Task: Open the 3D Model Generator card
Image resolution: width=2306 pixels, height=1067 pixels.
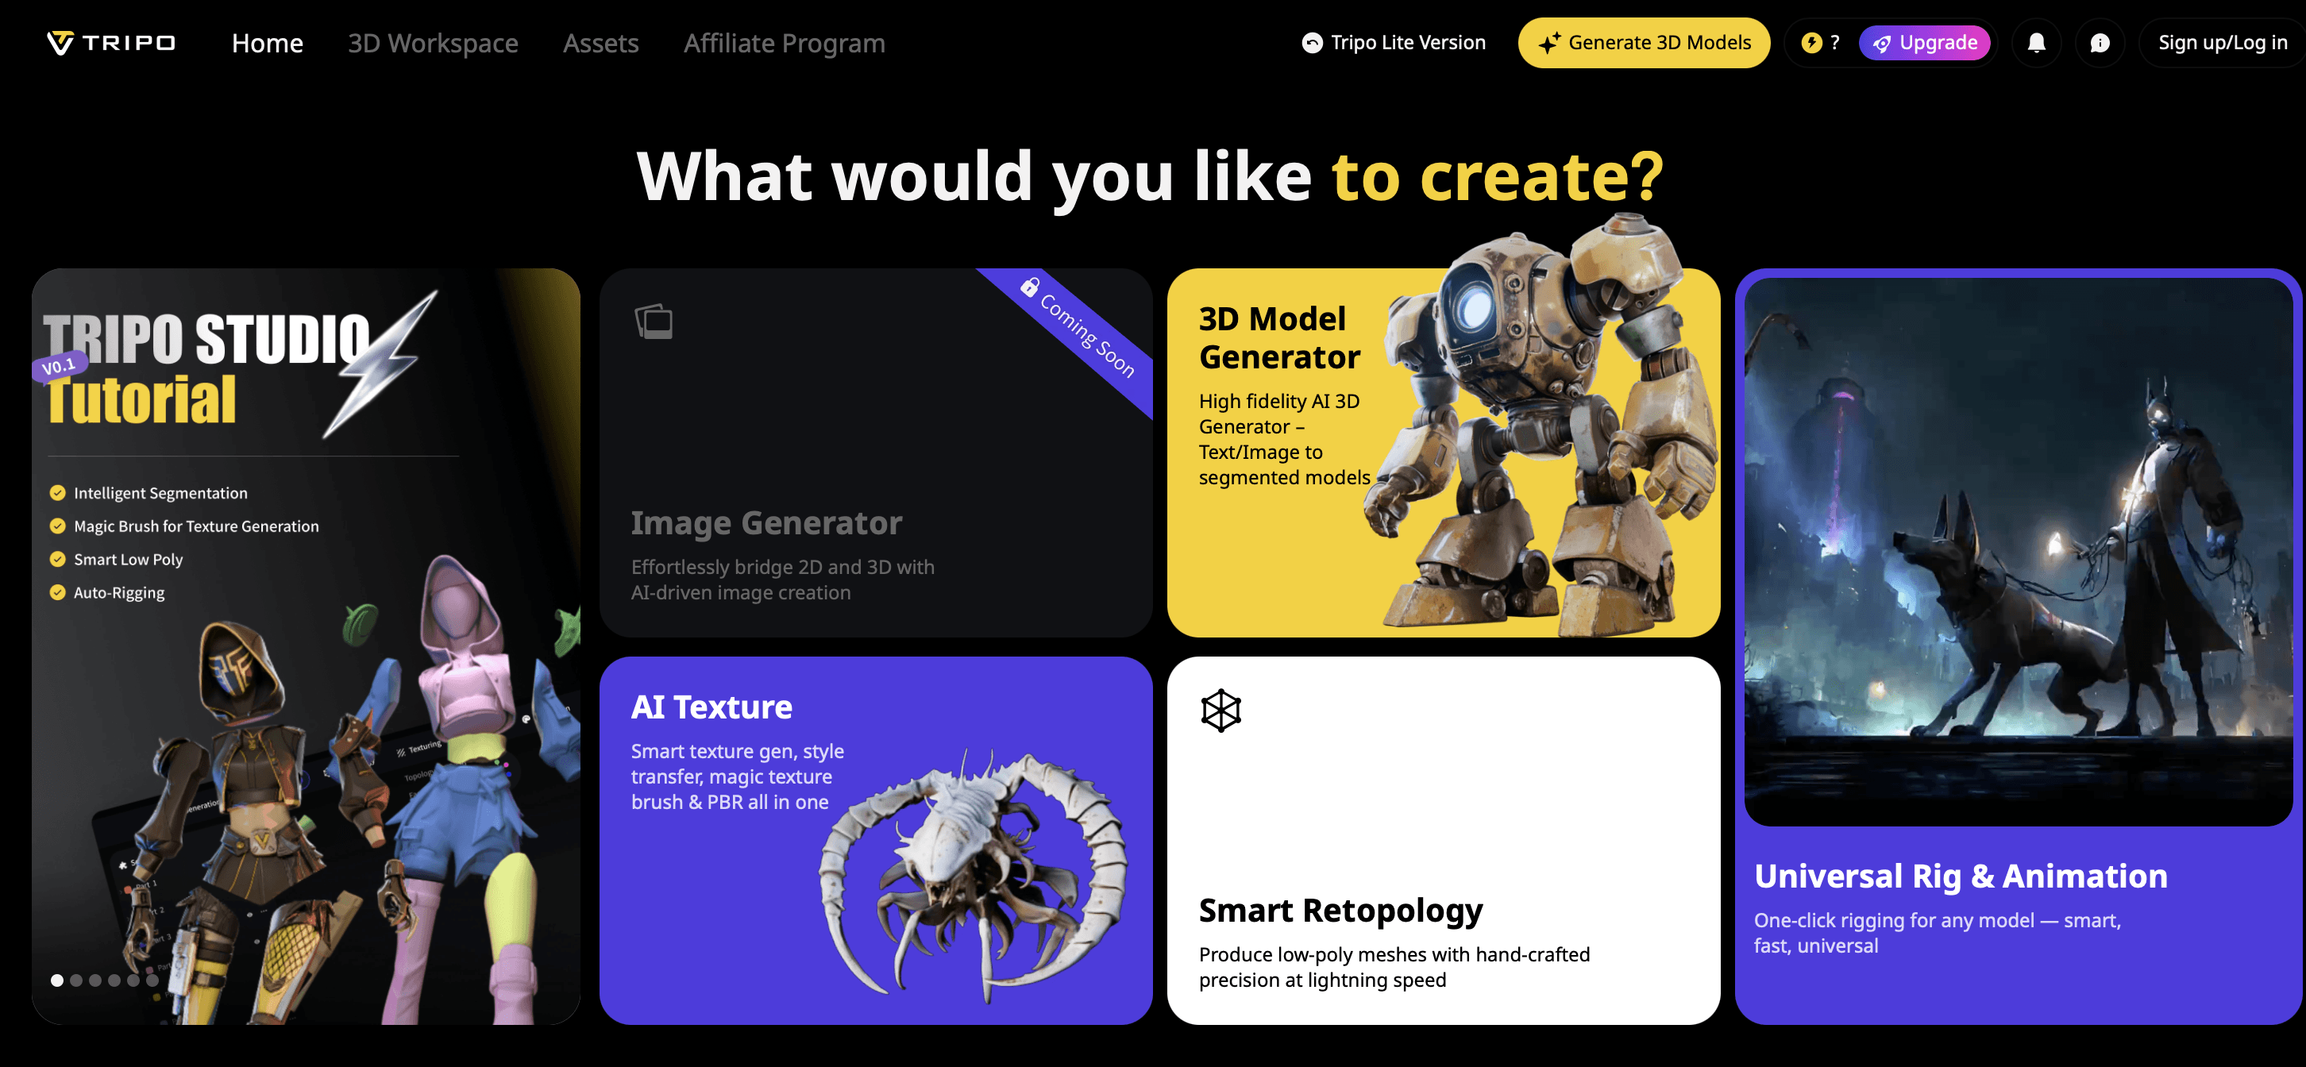Action: pyautogui.click(x=1443, y=453)
